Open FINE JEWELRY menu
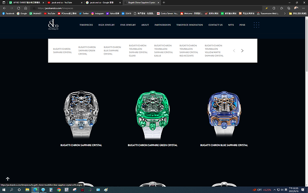This screenshot has width=308, height=193. (x=128, y=25)
